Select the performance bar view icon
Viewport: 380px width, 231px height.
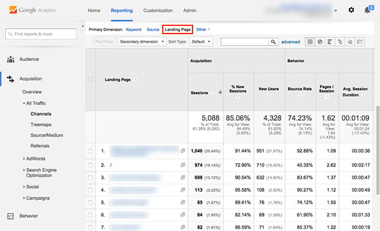pos(329,42)
